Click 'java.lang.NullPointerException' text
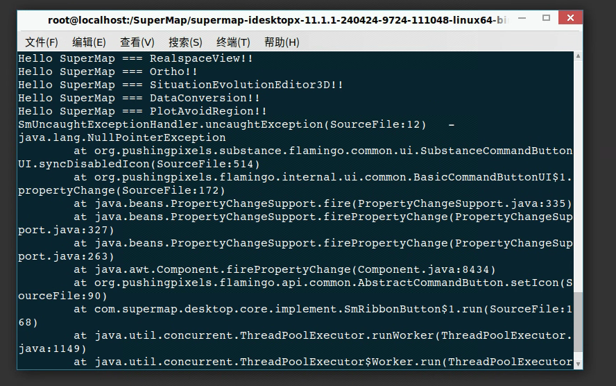 coord(122,137)
